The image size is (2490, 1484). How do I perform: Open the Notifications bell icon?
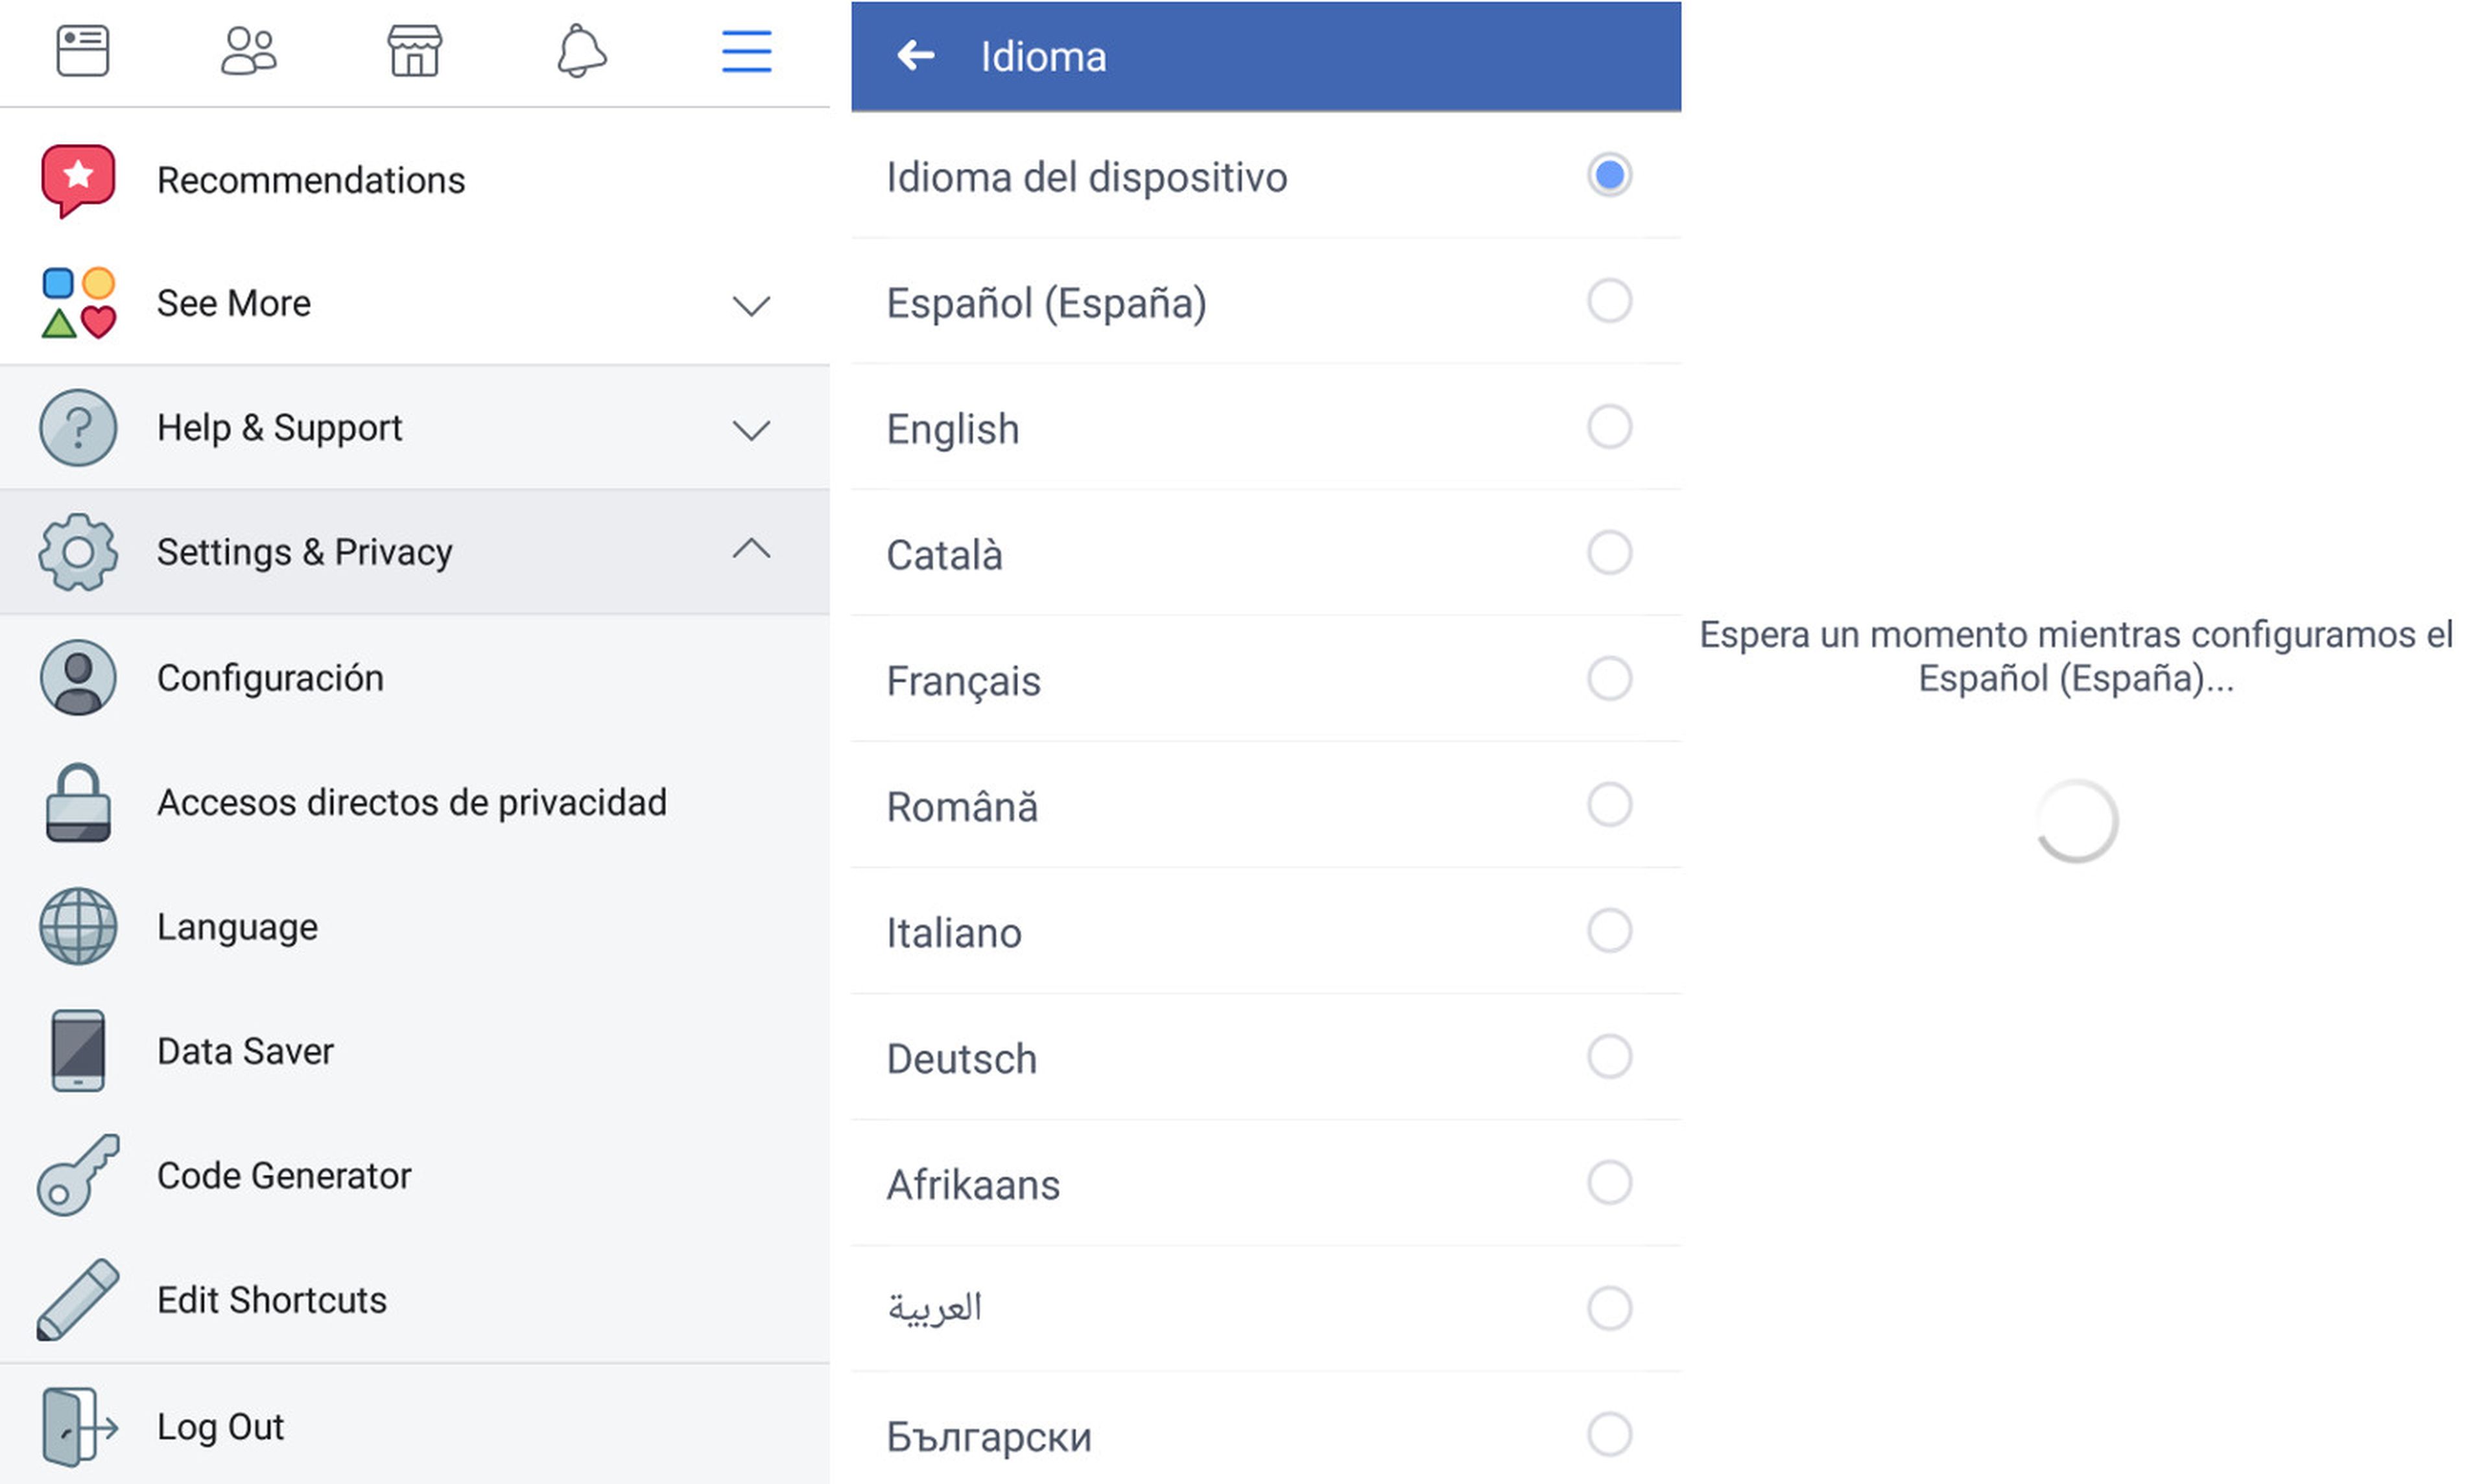(x=581, y=51)
